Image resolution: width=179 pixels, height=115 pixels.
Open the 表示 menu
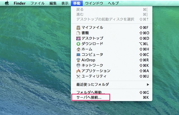coord(65,3)
